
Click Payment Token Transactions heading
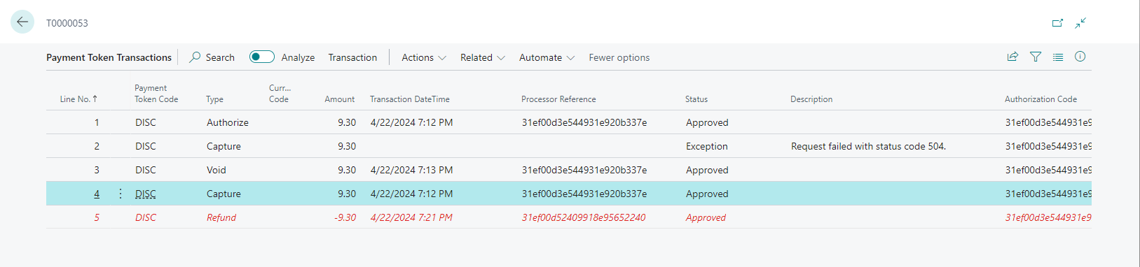click(109, 57)
